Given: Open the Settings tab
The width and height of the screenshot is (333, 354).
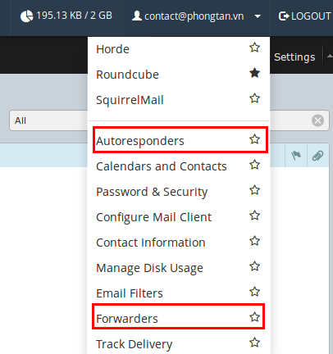Looking at the screenshot, I should (x=294, y=57).
